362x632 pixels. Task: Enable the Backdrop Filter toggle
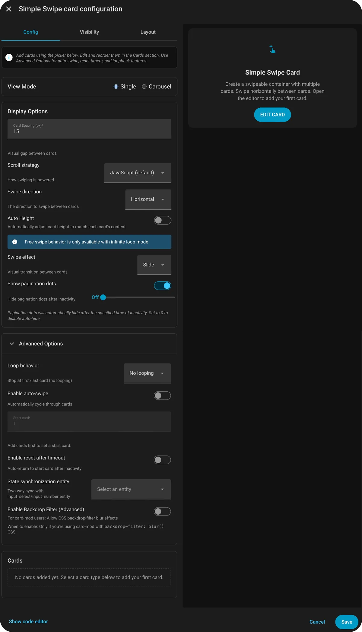point(162,511)
